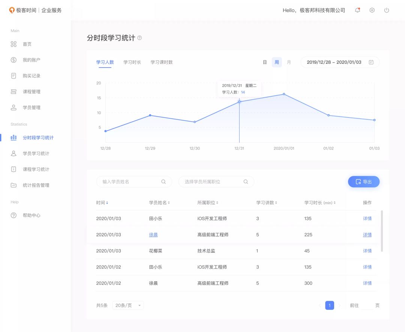Click the 前往 page number input
The width and height of the screenshot is (405, 332).
pos(367,305)
